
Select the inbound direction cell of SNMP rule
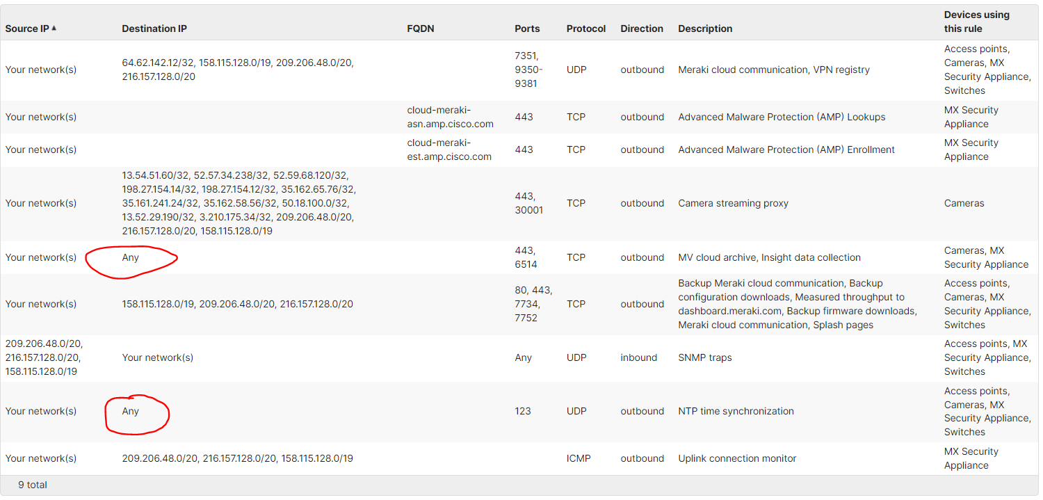(638, 357)
